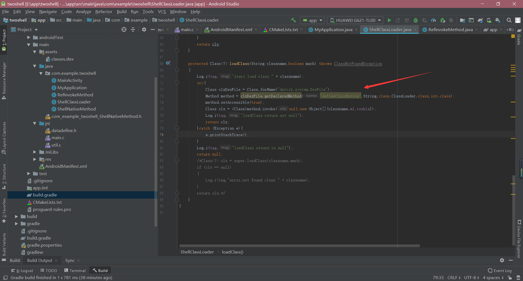The width and height of the screenshot is (523, 281).
Task: Toggle fold marker at the try block line
Action: [177, 83]
